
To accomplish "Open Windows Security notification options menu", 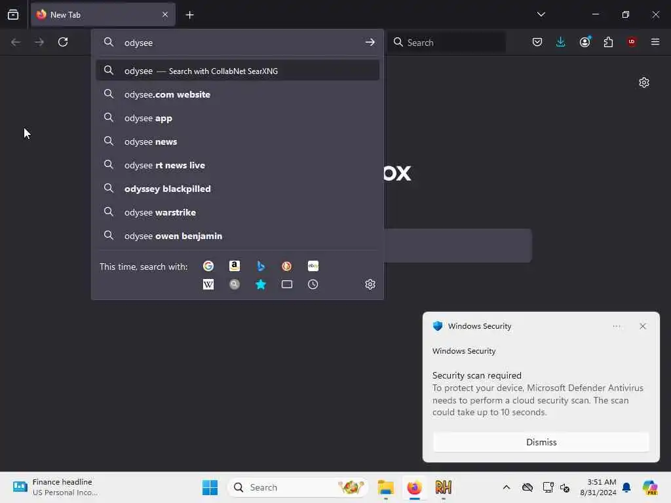I will 616,326.
